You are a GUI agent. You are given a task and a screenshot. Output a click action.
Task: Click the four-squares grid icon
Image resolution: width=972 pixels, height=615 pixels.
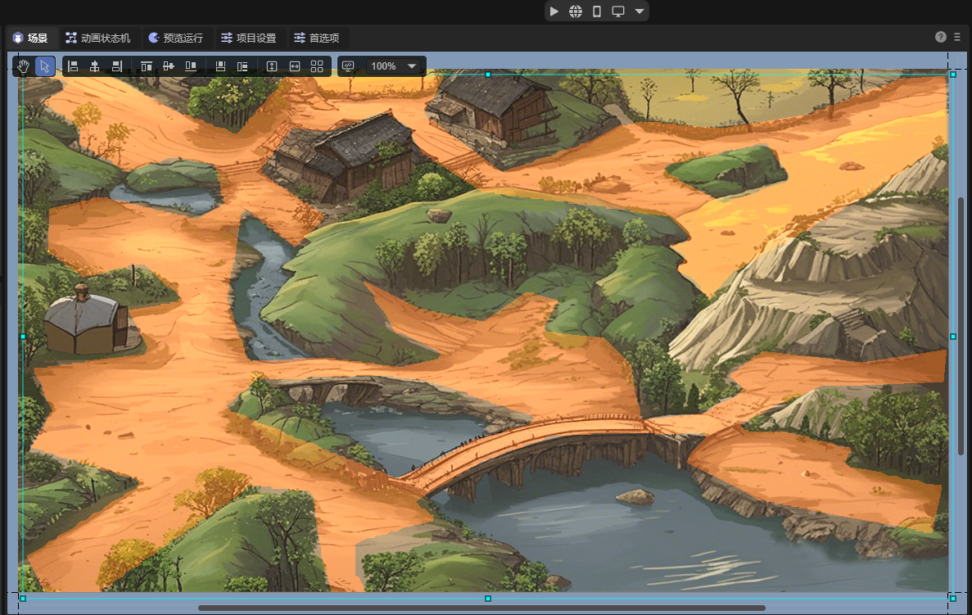tap(317, 66)
